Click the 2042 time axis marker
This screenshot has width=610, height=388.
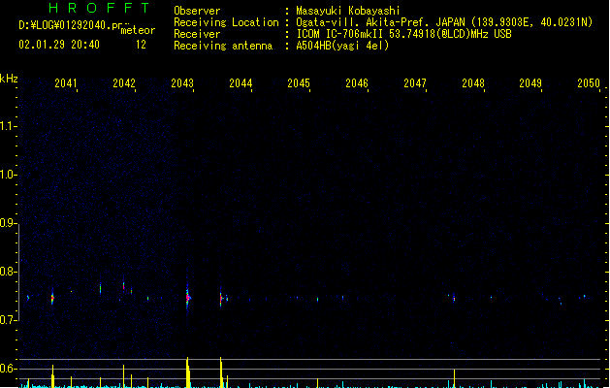(124, 82)
